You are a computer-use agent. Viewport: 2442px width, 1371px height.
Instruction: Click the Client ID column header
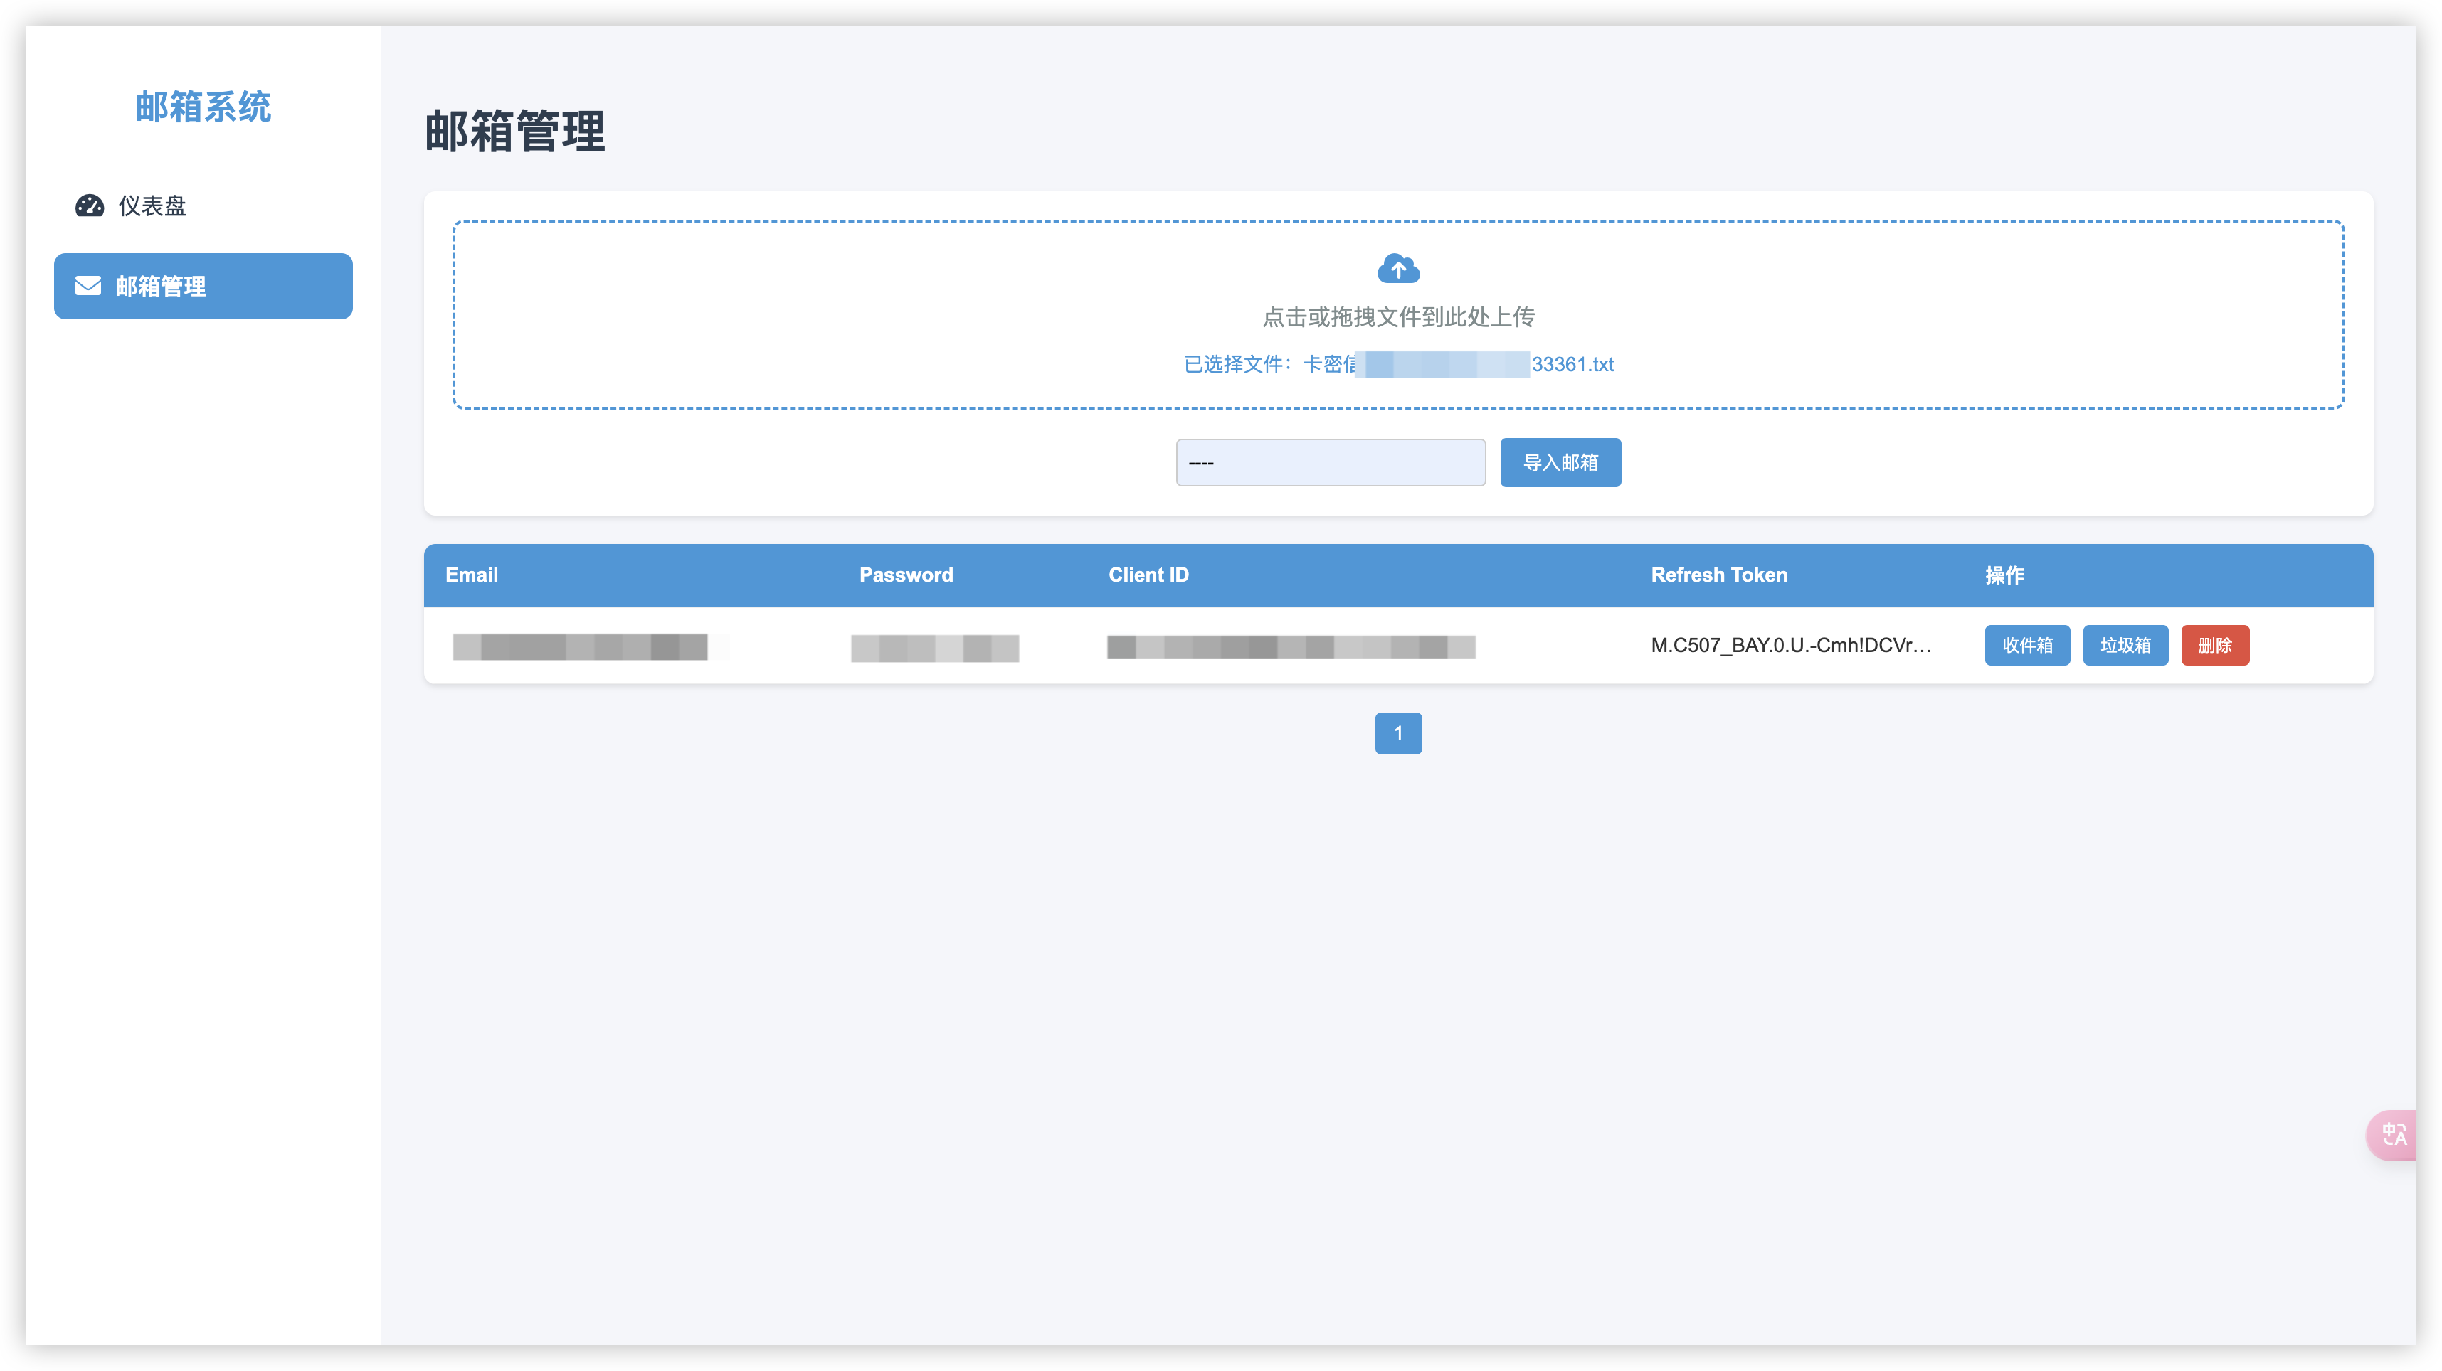click(1148, 575)
